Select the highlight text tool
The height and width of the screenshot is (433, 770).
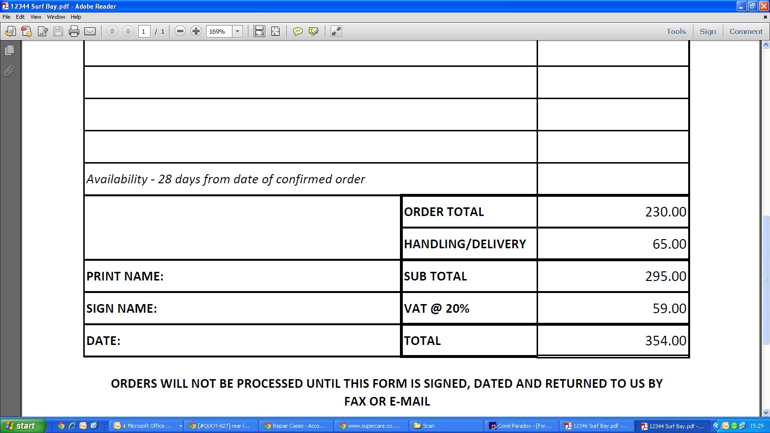pyautogui.click(x=314, y=31)
